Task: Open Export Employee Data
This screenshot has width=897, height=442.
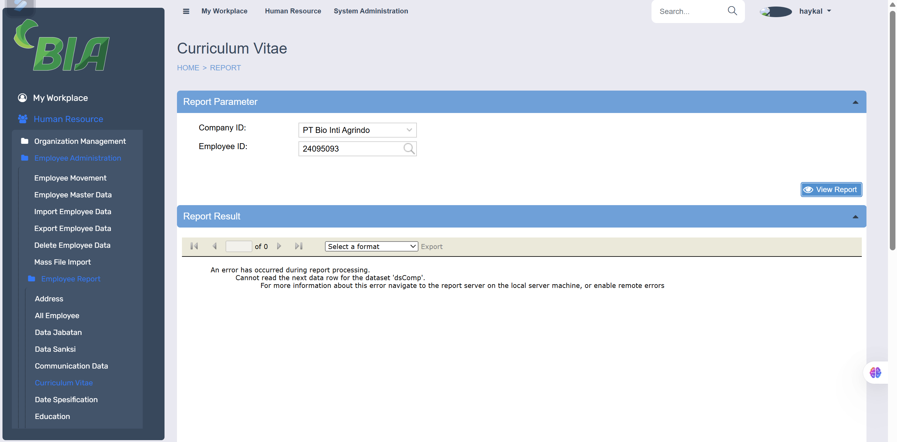Action: [73, 228]
